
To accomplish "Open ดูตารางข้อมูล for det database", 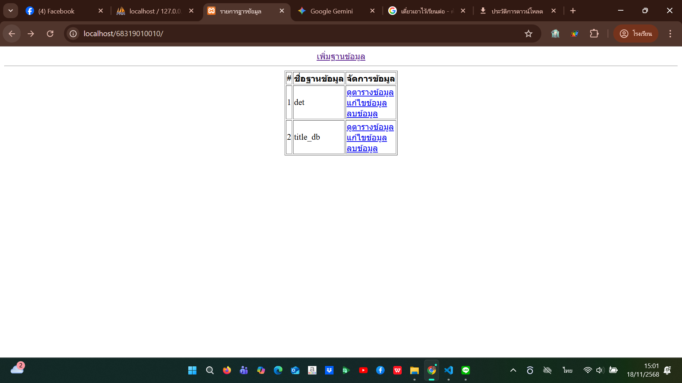I will [x=370, y=93].
